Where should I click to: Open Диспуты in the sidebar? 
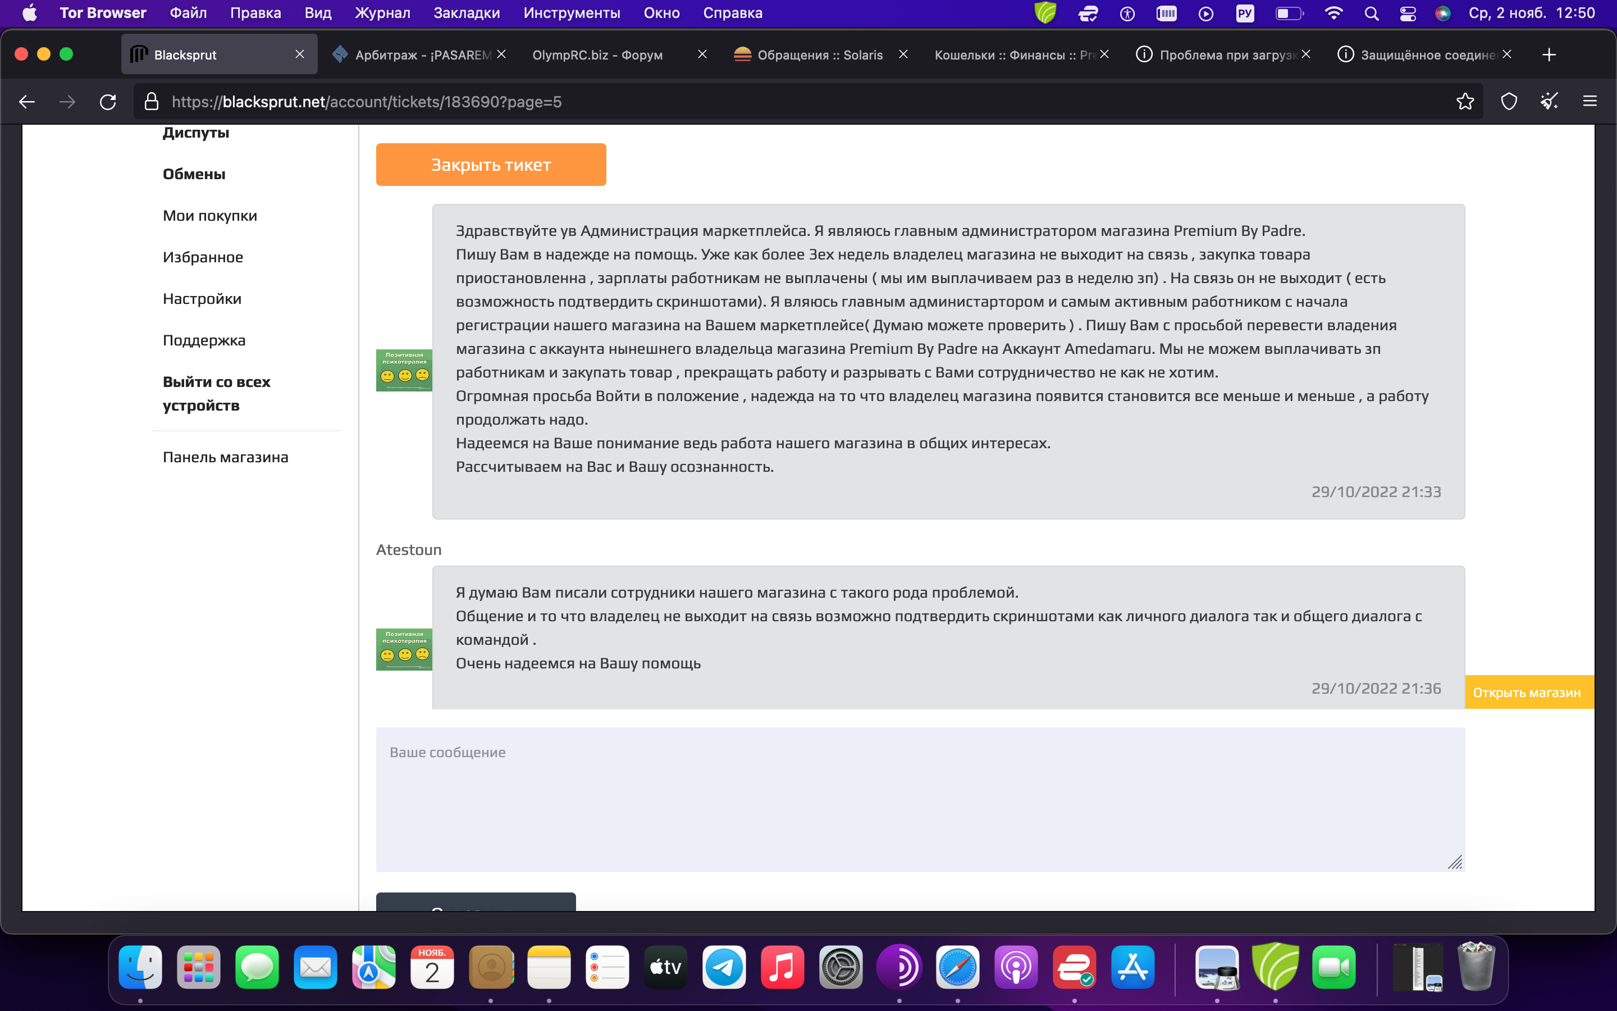pyautogui.click(x=196, y=133)
